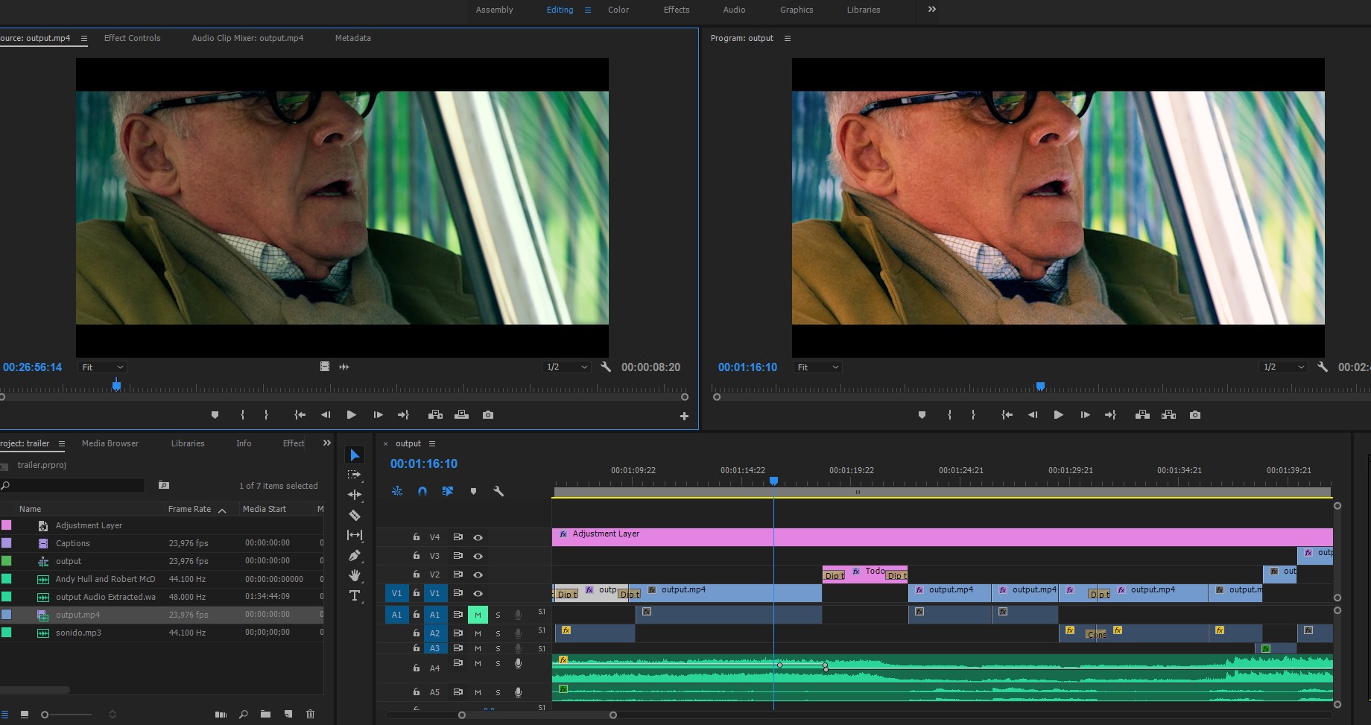Click Export Frame camera in Program monitor
The width and height of the screenshot is (1371, 725).
point(1195,415)
